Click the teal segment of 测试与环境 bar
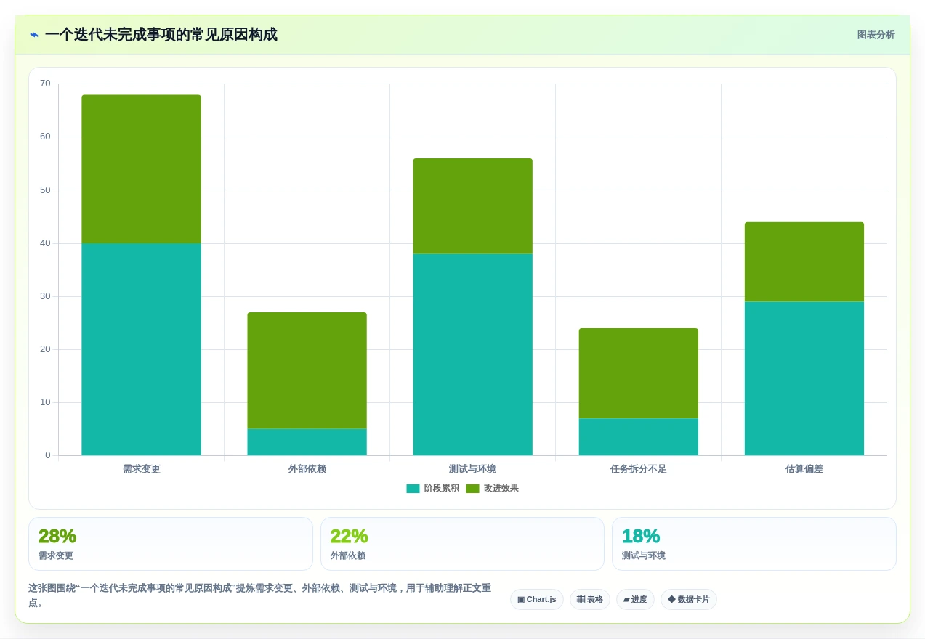The height and width of the screenshot is (639, 925). click(x=472, y=354)
